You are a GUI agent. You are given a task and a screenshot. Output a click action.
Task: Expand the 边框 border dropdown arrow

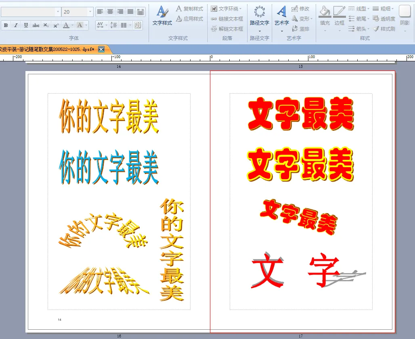coord(340,31)
